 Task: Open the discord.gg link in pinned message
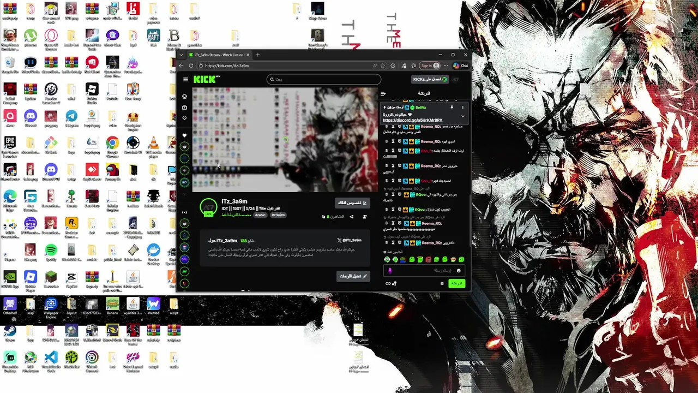point(412,120)
